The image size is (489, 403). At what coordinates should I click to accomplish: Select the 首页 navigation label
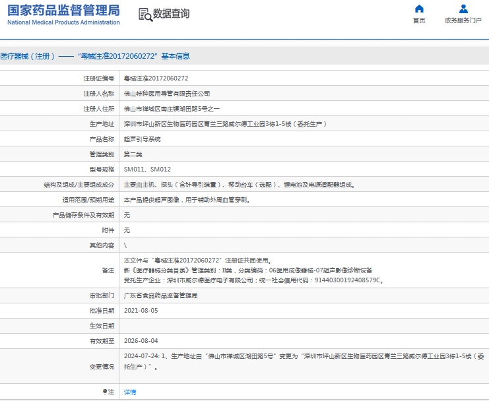[x=419, y=20]
